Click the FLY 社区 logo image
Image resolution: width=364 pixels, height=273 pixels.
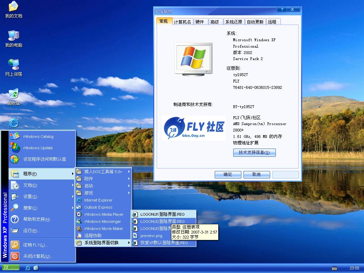(194, 128)
